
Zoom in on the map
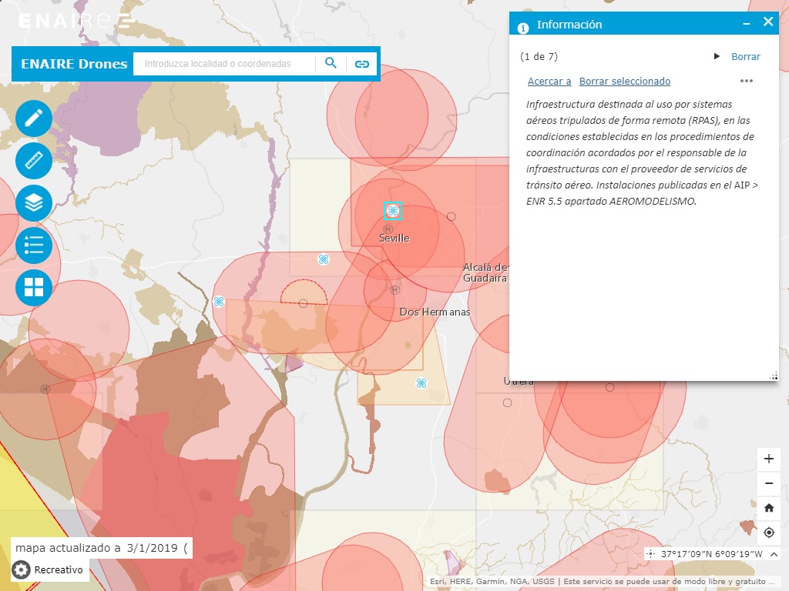click(768, 459)
